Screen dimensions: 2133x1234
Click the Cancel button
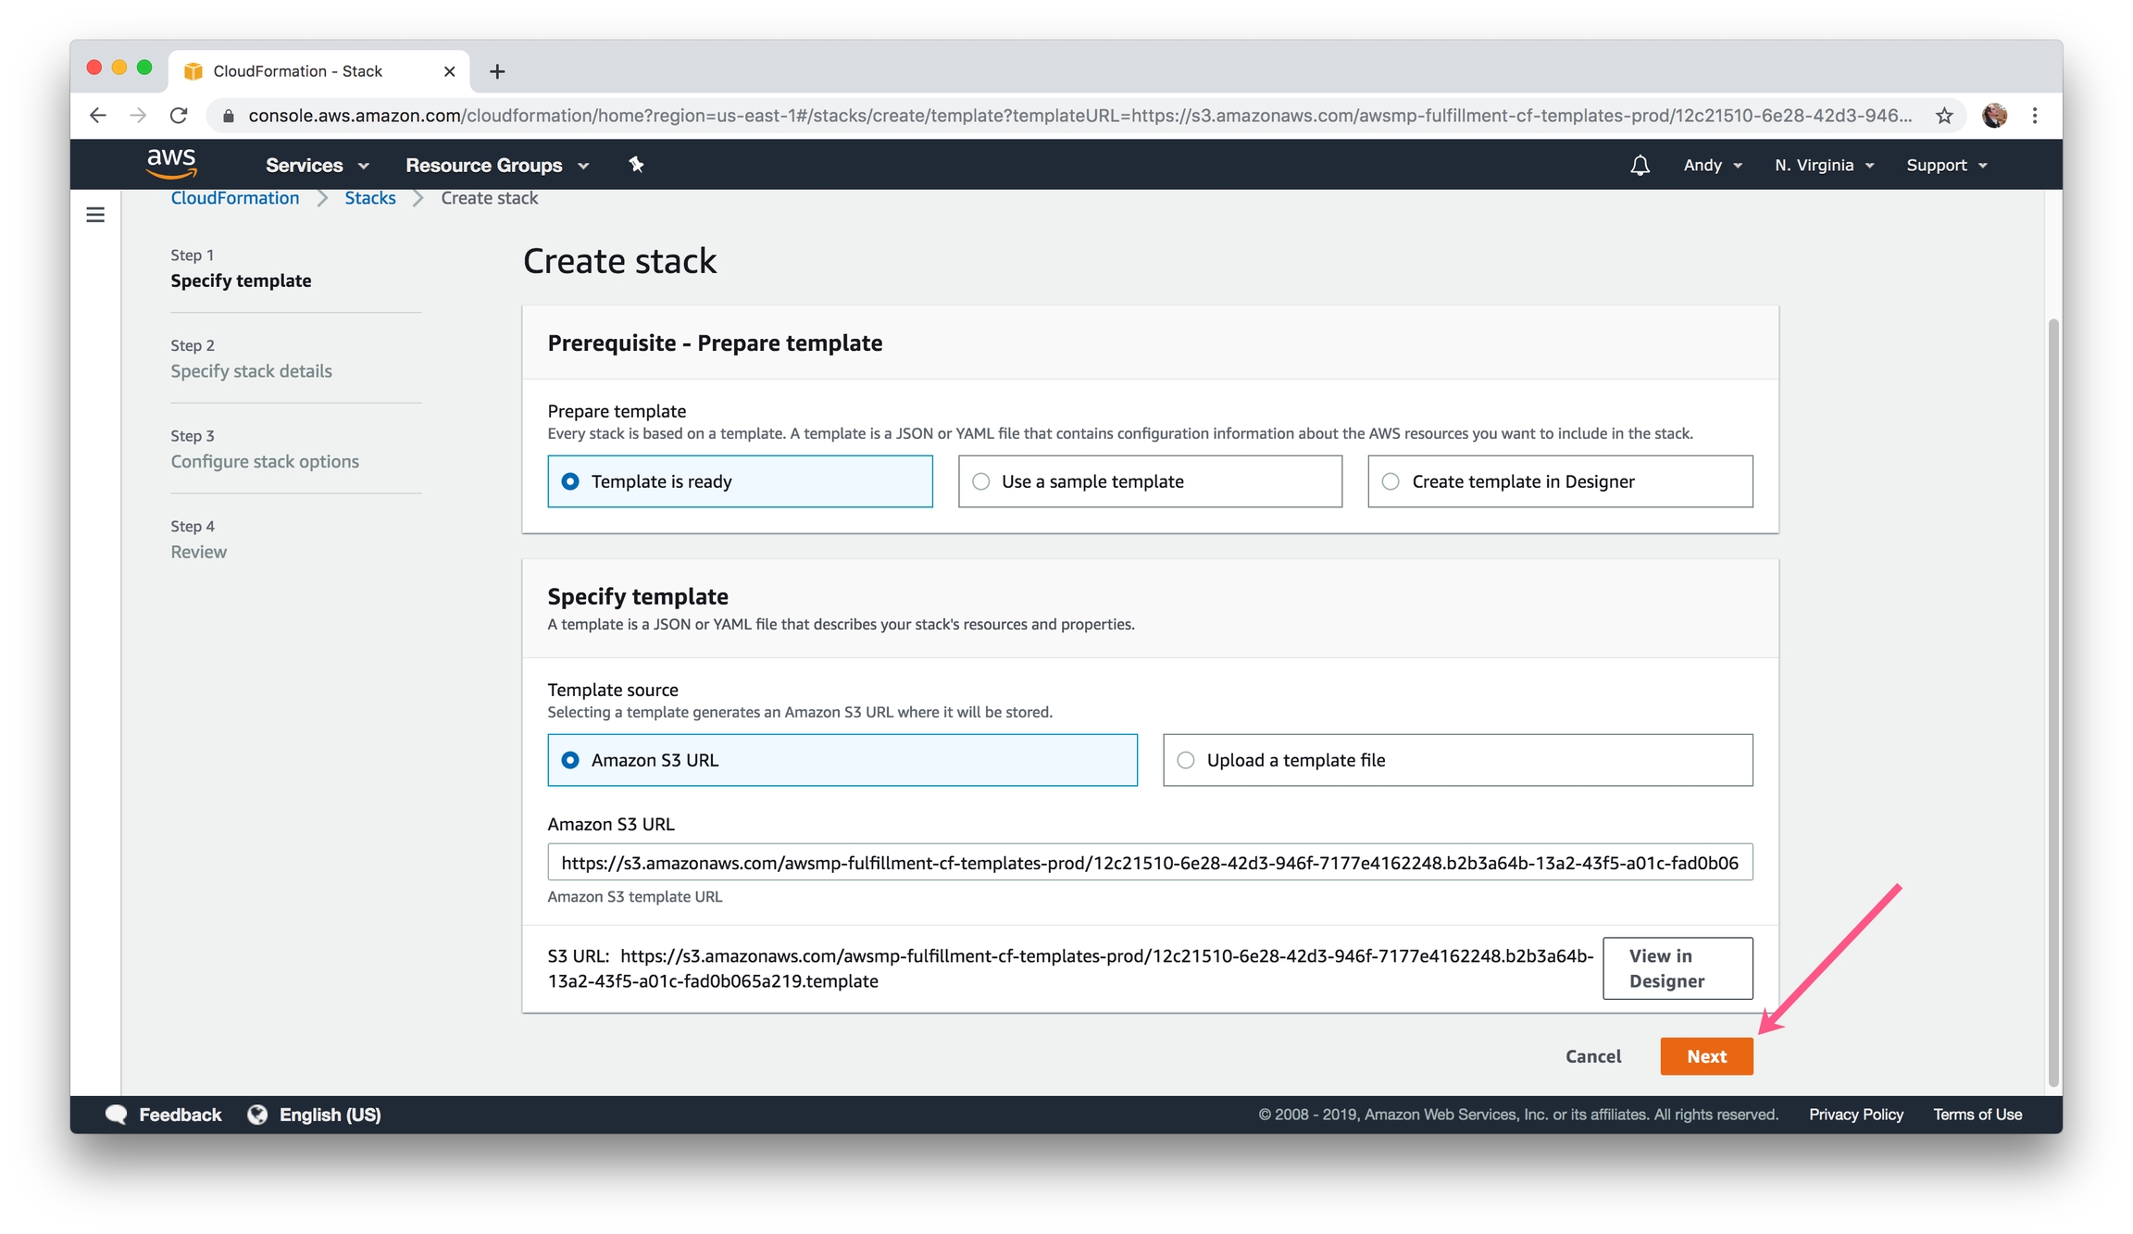coord(1593,1056)
